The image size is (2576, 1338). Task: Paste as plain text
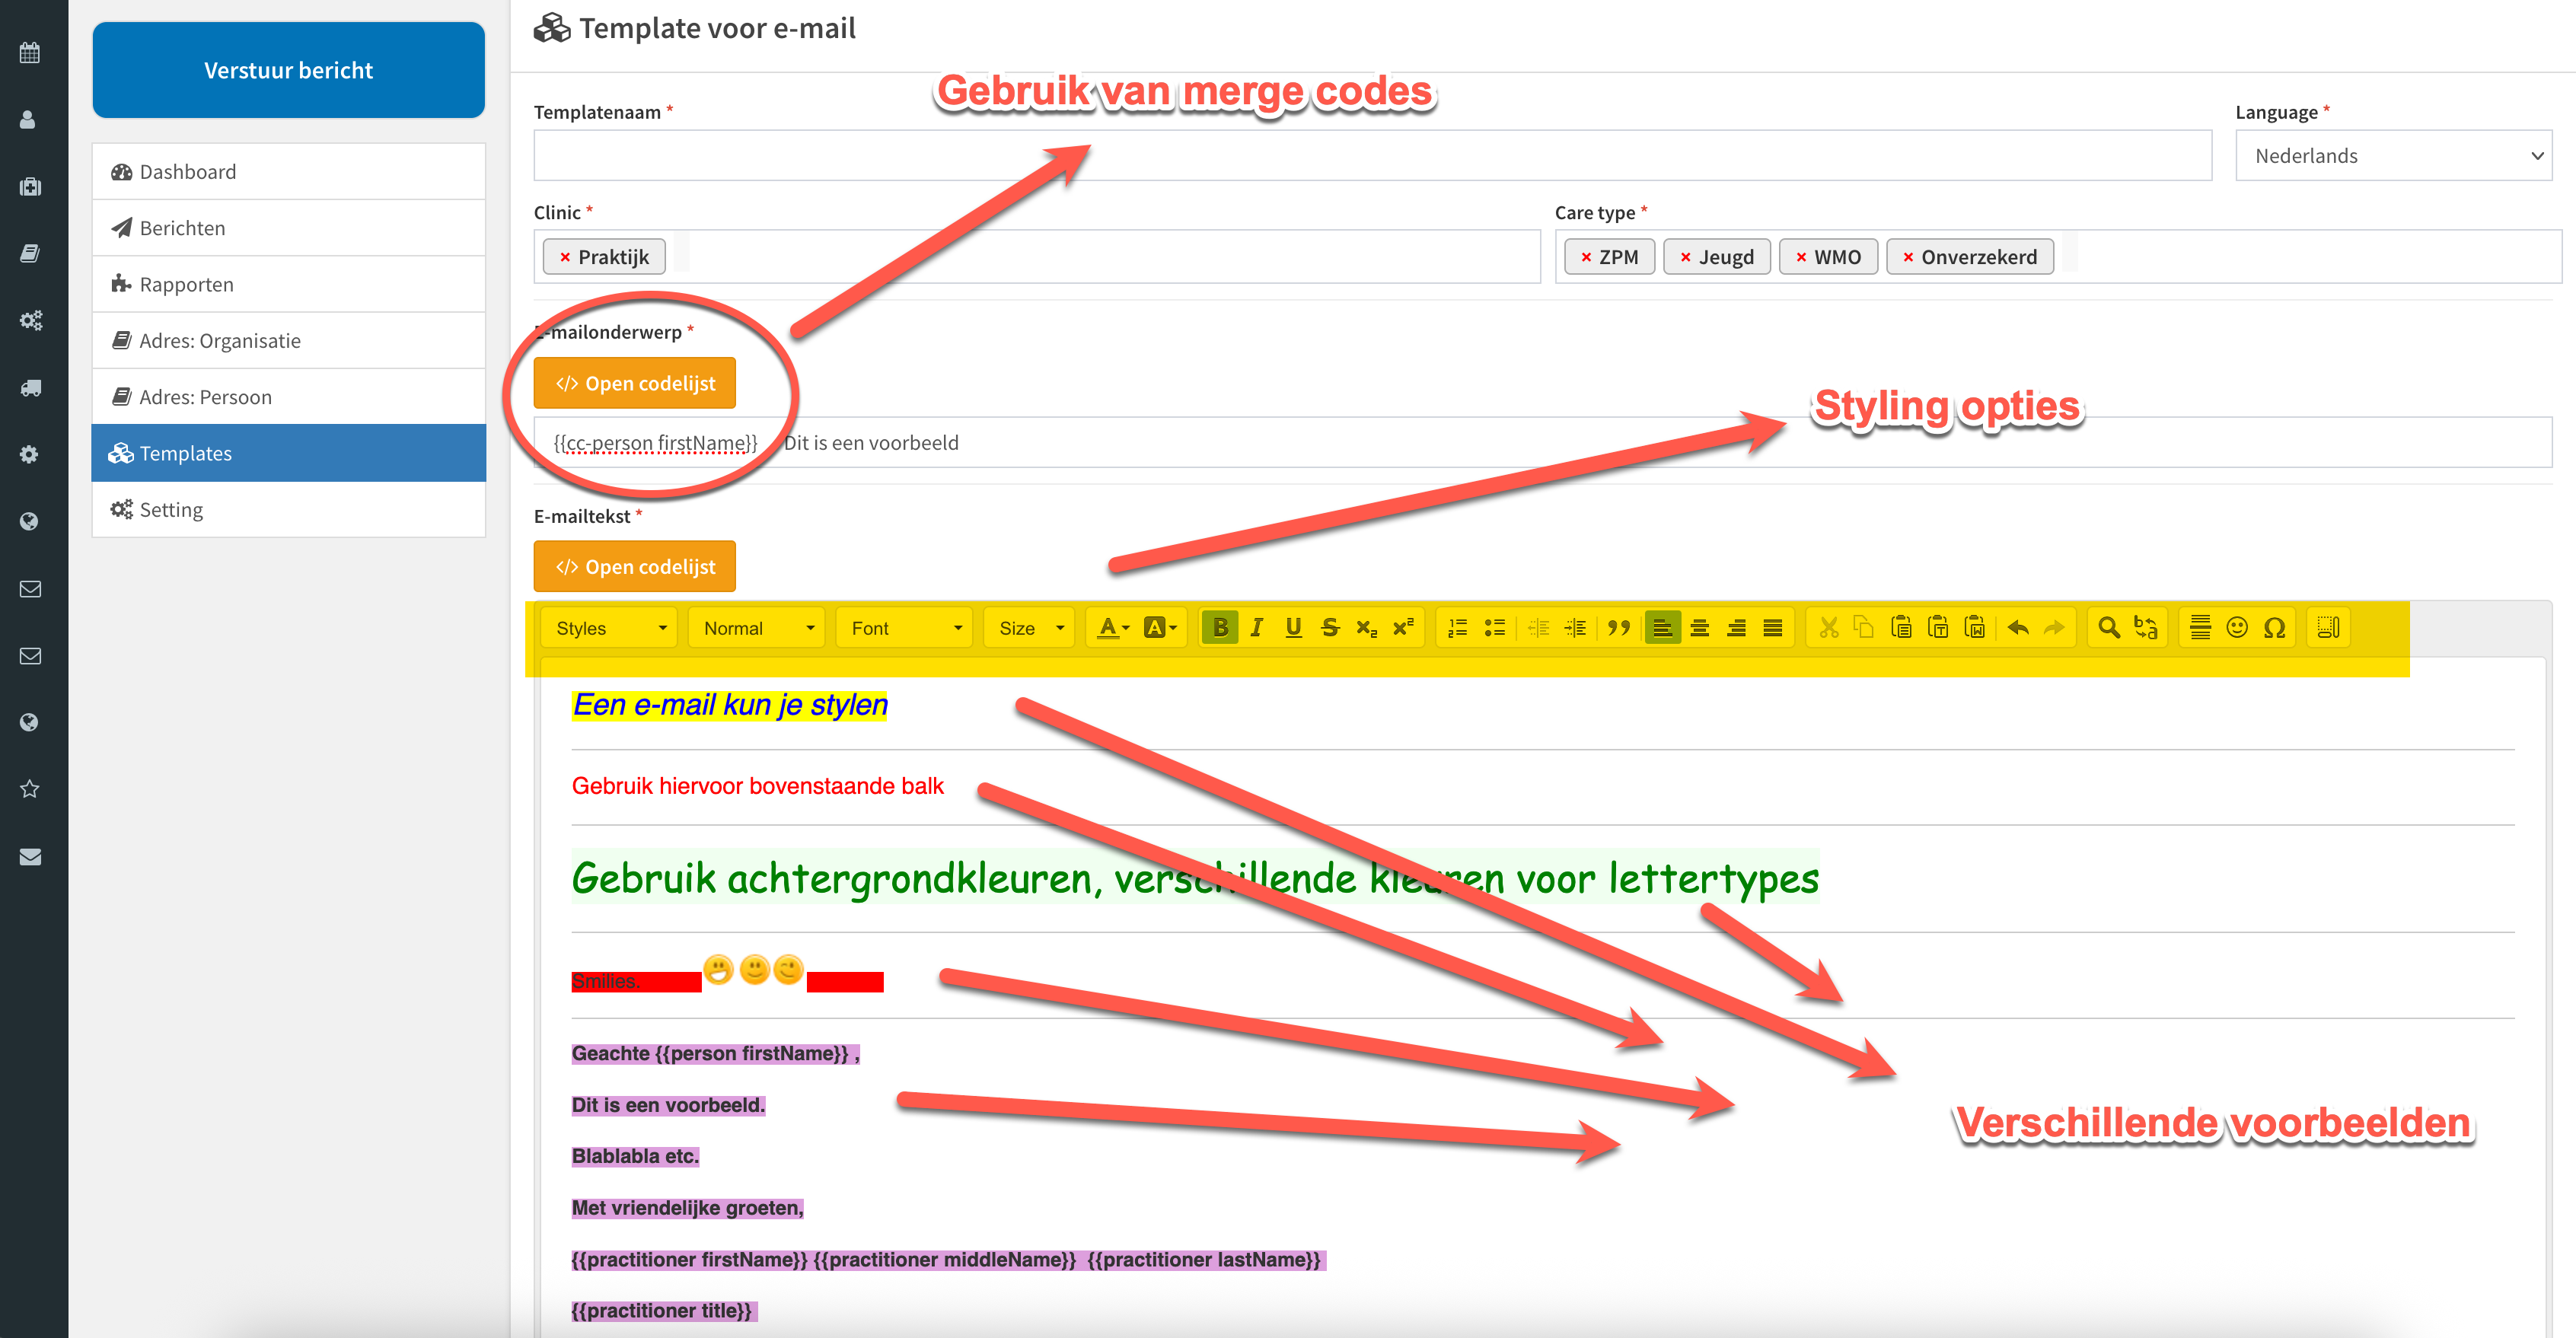pos(1938,628)
